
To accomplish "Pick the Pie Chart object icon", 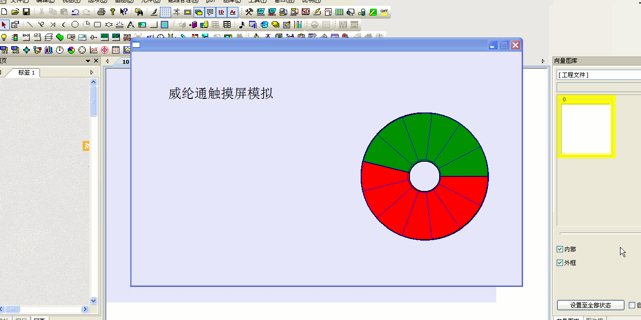I will click(71, 50).
